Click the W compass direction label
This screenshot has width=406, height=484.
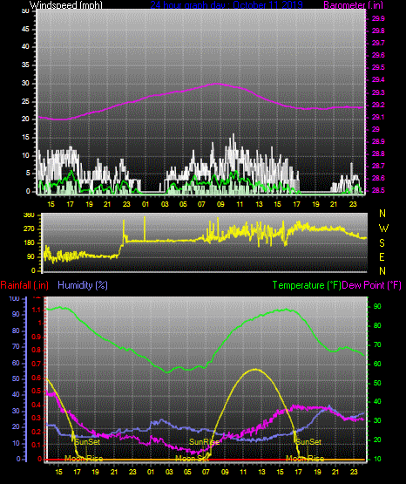coord(383,228)
